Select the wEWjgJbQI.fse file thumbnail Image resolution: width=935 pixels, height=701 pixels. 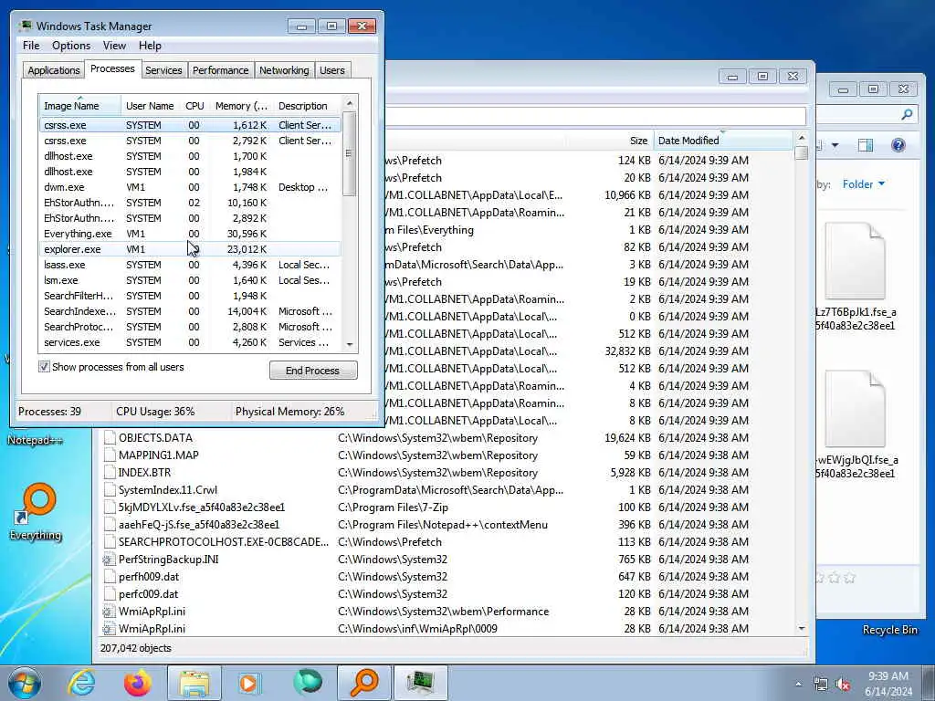(x=855, y=409)
